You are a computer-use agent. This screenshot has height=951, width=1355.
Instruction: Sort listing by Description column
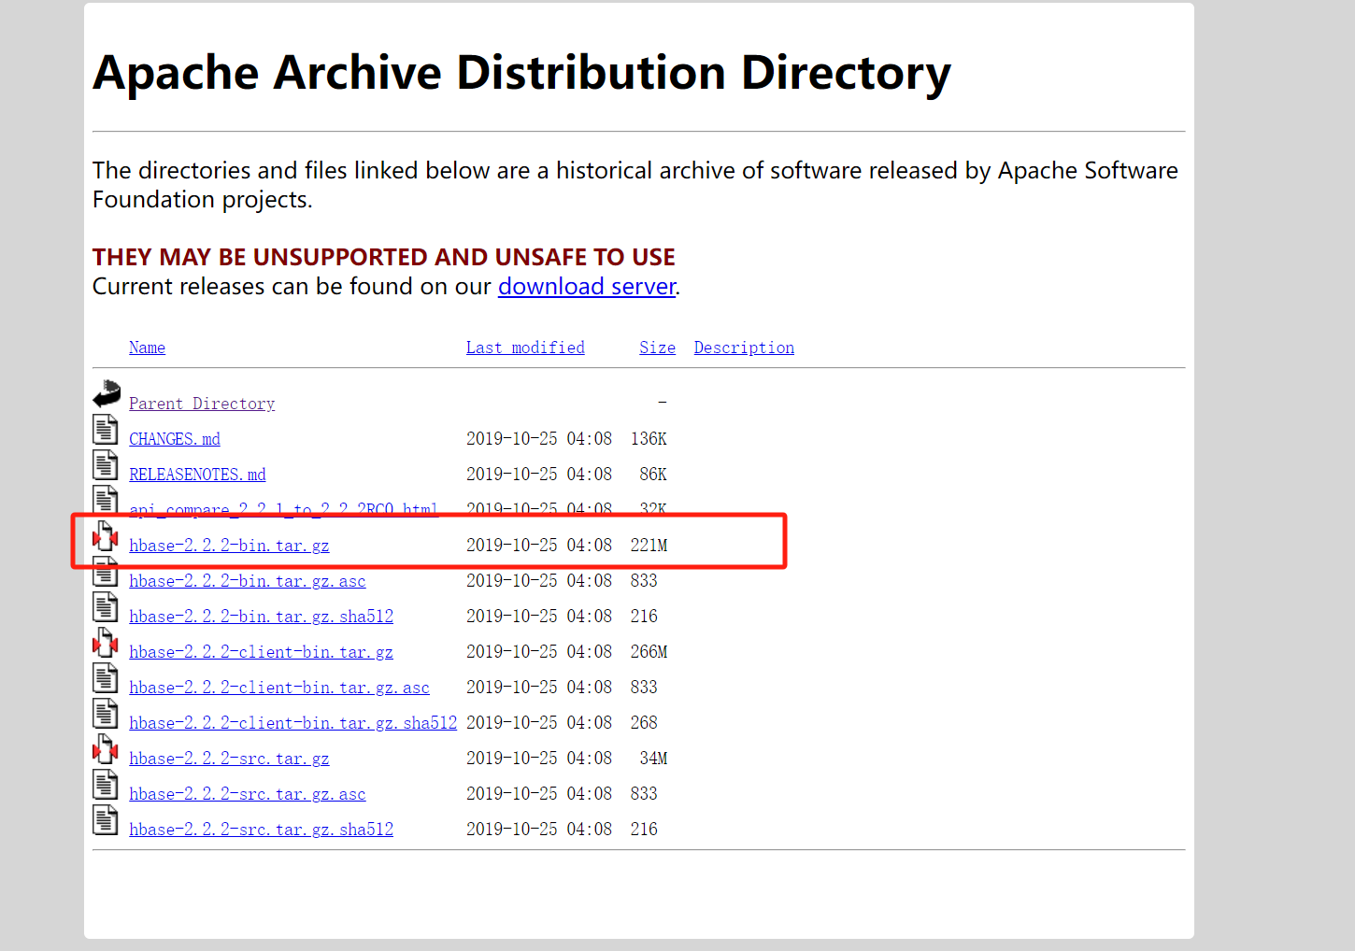click(x=744, y=348)
